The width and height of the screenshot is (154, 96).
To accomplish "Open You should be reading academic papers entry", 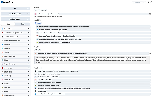I will [91, 53].
